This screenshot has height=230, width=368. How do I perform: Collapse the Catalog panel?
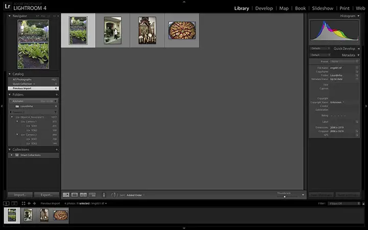[10, 74]
